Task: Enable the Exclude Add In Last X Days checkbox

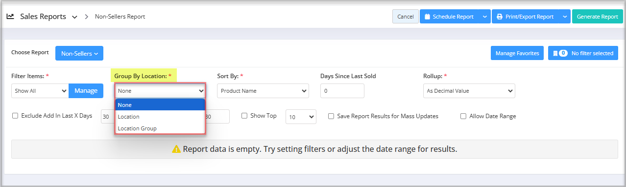Action: point(15,116)
